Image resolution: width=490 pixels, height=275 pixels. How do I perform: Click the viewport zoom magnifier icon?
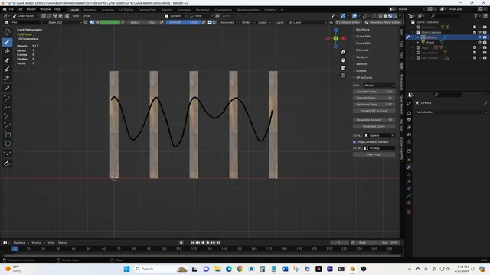pyautogui.click(x=343, y=53)
